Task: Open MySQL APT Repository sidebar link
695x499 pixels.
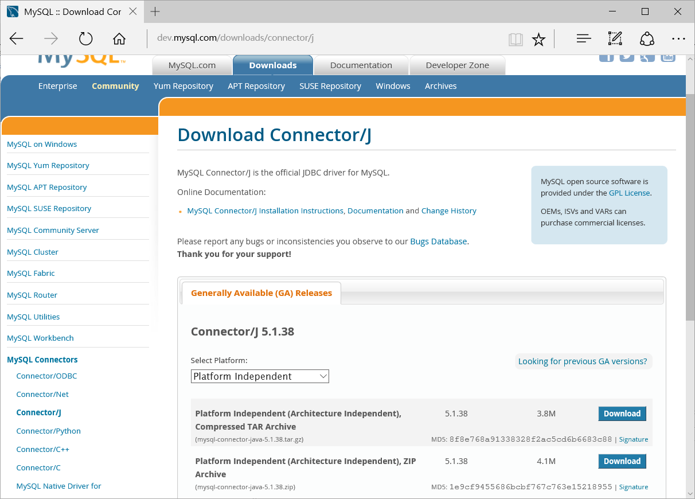Action: pyautogui.click(x=47, y=187)
